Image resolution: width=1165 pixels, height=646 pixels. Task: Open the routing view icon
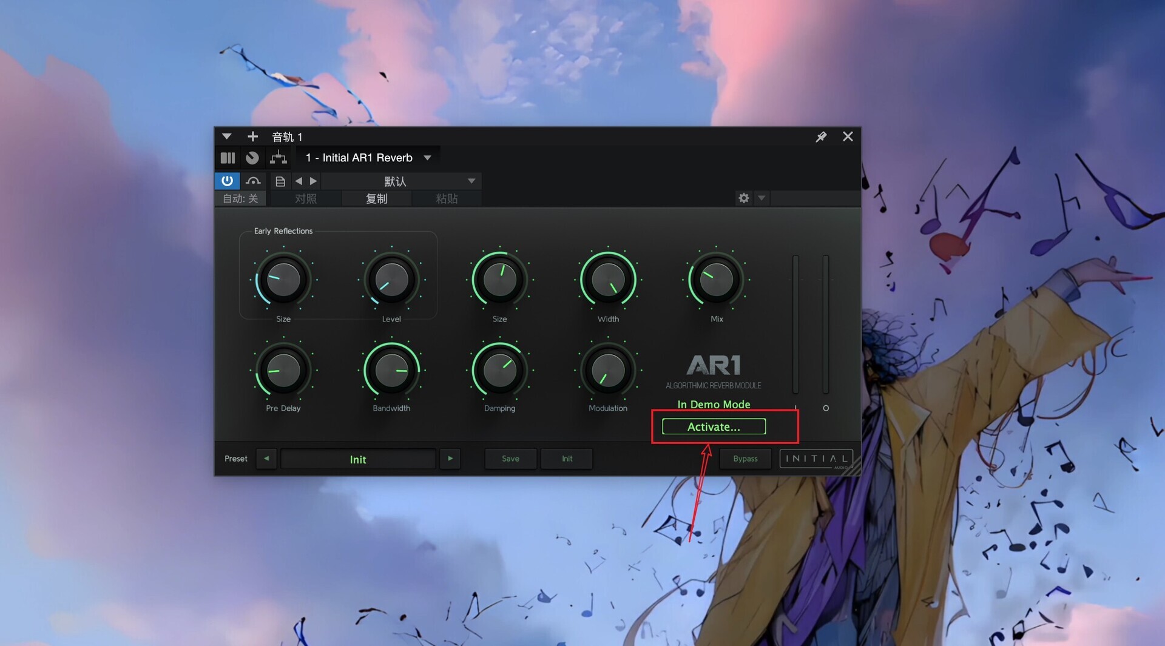[279, 158]
